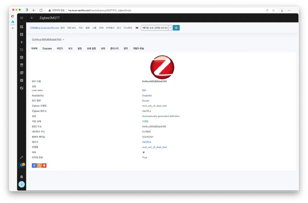Screen dimensions: 308x203
Task: Open Home Assistant settings gear with badge
Action: [x=22, y=165]
